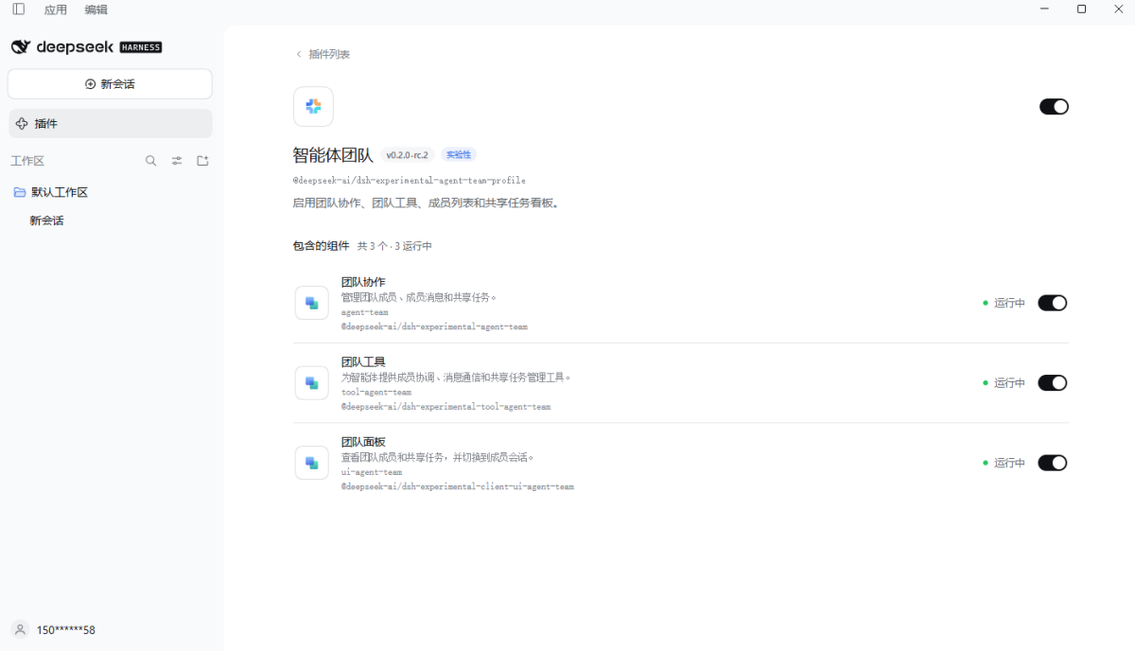This screenshot has height=651, width=1135.
Task: Click the 团队工具 component icon
Action: 311,383
